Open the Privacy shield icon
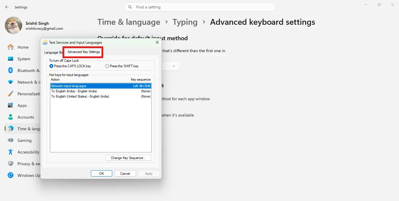 pos(11,164)
